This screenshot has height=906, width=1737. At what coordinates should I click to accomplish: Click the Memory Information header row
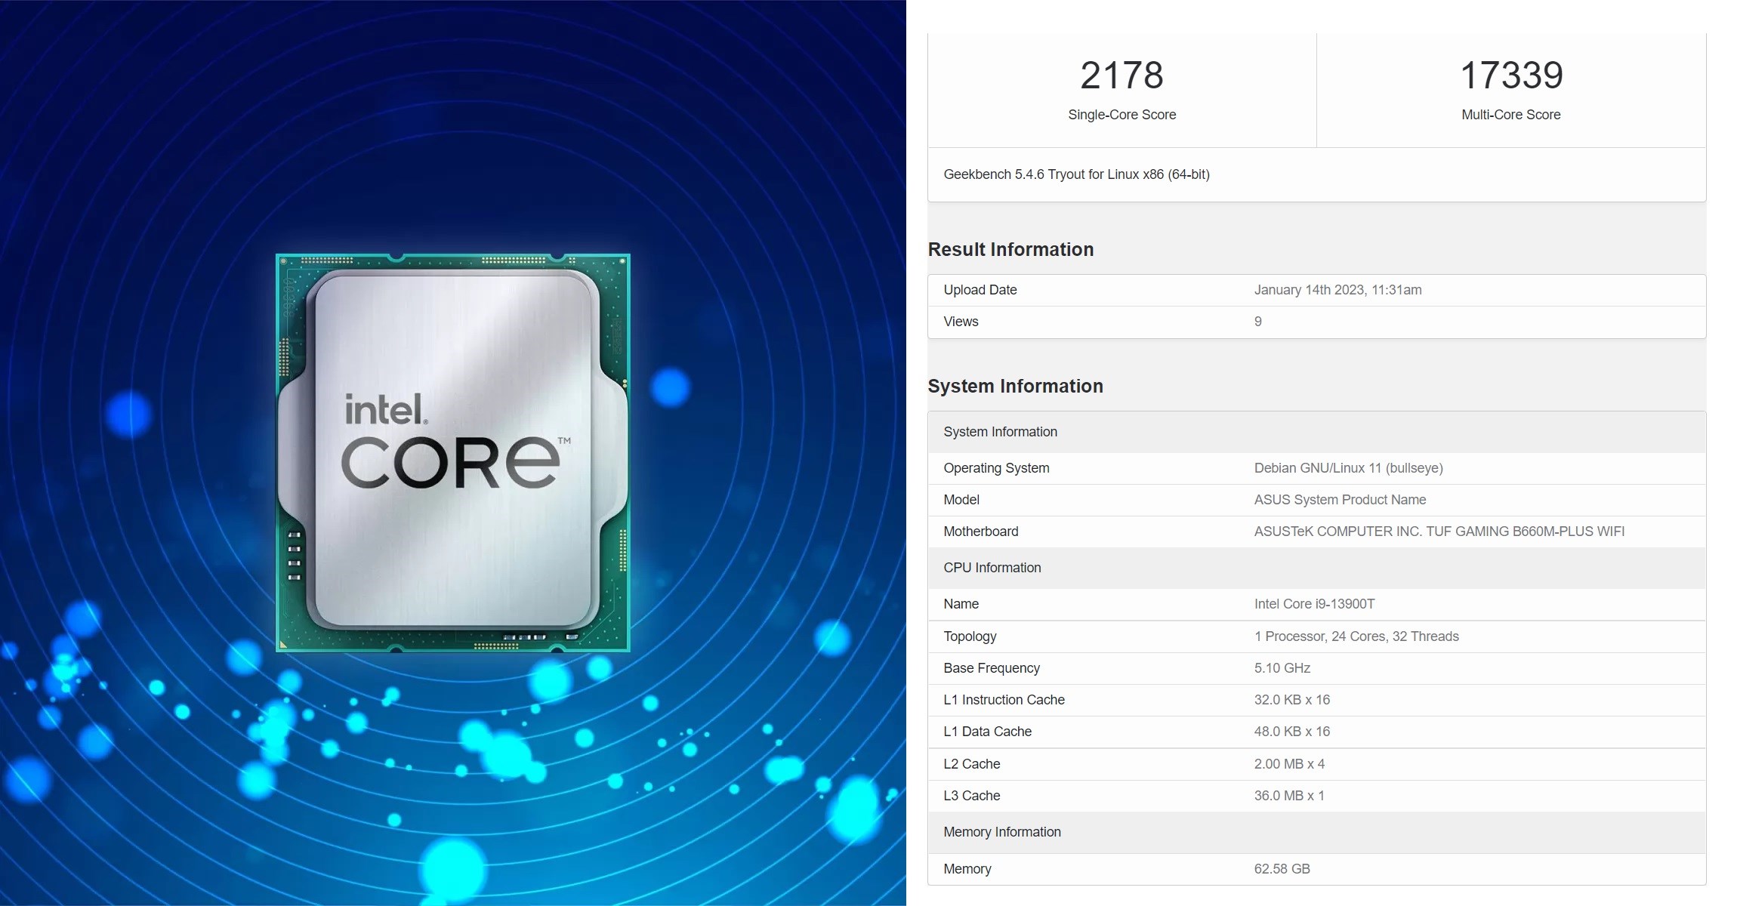(1316, 832)
